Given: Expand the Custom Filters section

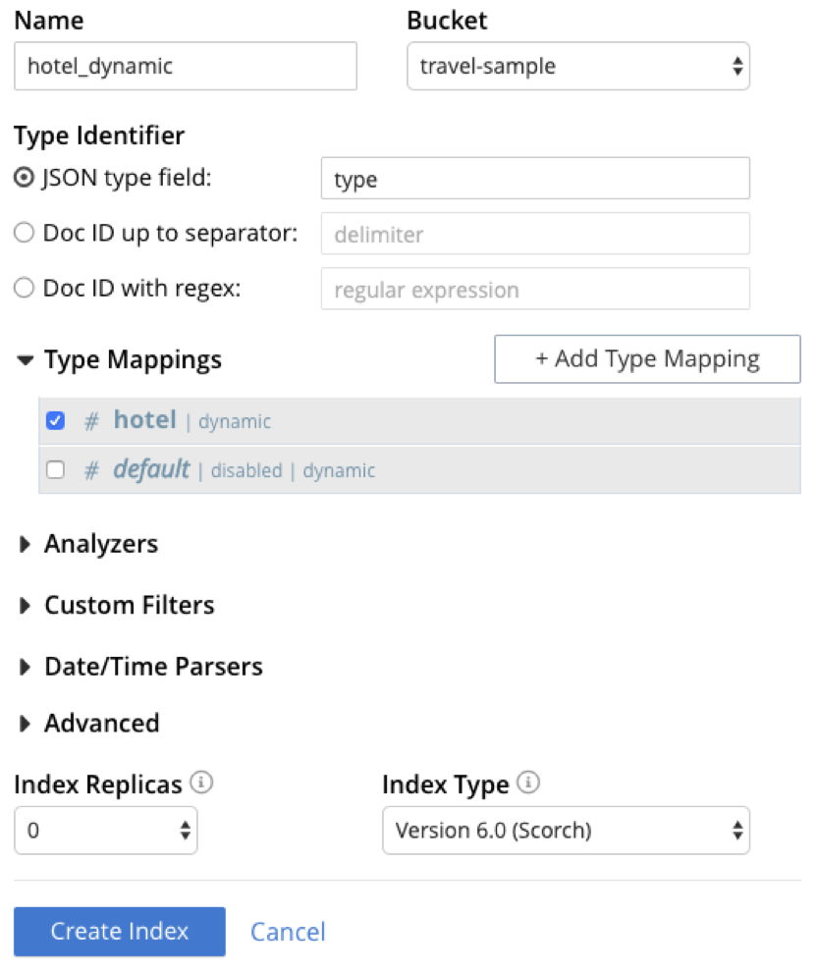Looking at the screenshot, I should 26,605.
